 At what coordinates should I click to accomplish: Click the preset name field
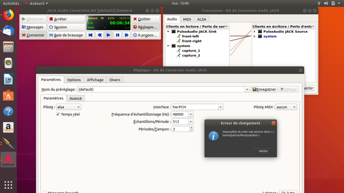pos(161,89)
